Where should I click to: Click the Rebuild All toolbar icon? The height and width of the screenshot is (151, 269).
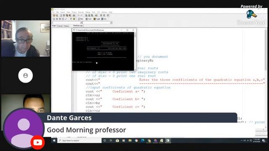(x=63, y=19)
